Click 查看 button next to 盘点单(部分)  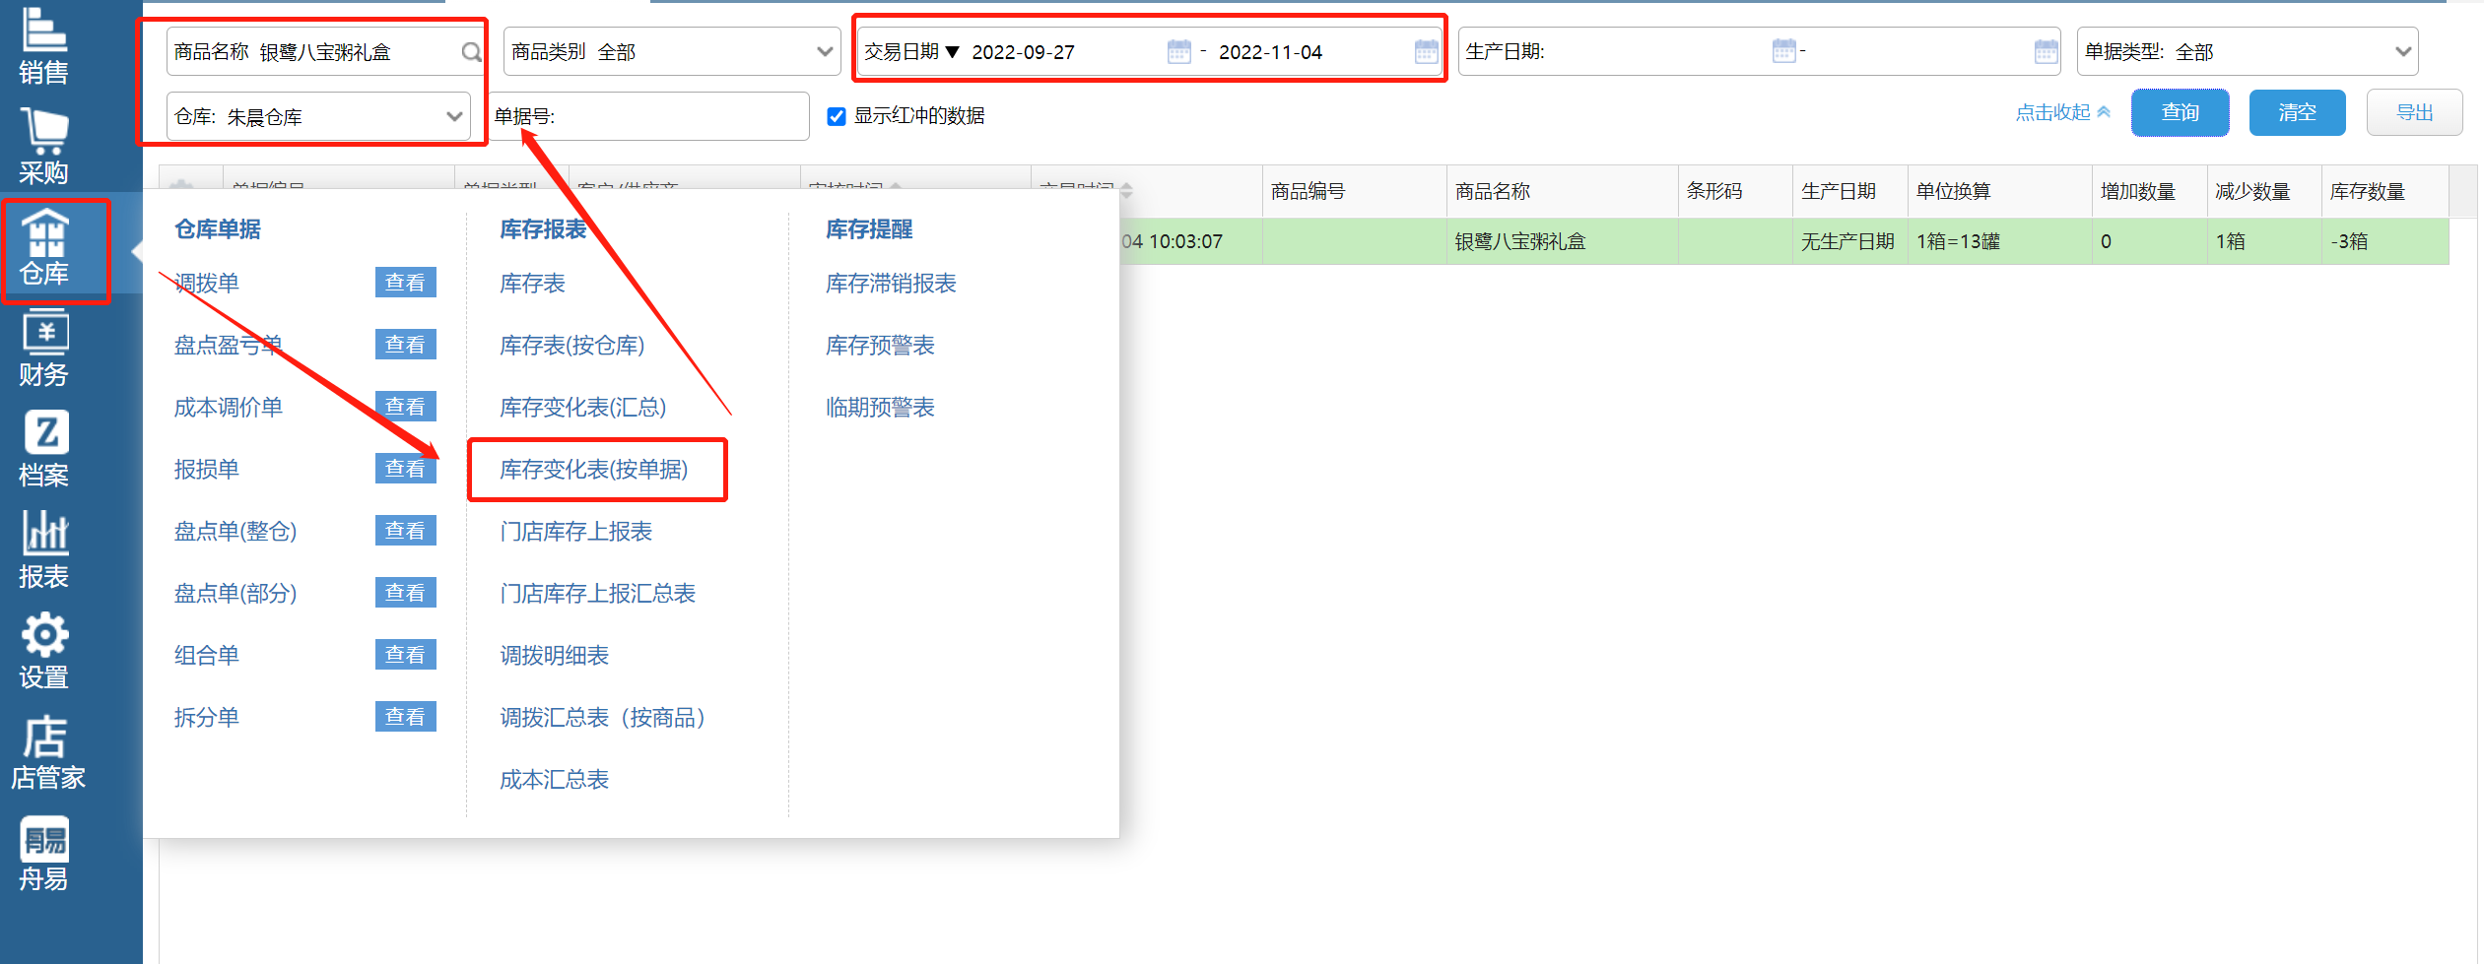point(405,593)
